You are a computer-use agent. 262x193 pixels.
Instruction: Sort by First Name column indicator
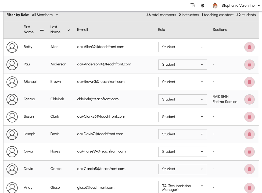42,30
